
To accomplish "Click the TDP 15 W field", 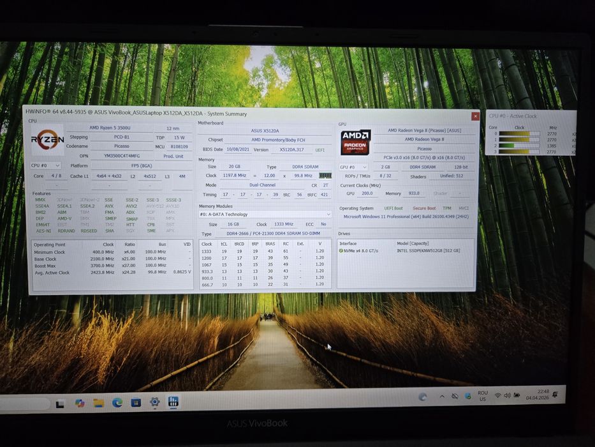I will 179,137.
